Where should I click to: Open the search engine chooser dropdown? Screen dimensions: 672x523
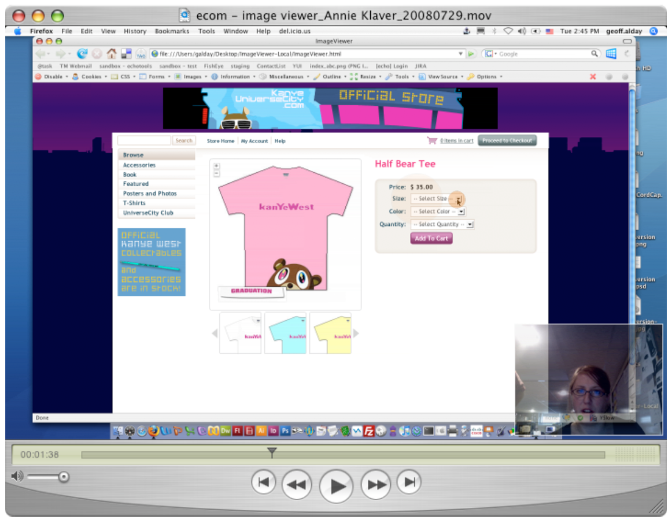click(x=490, y=54)
